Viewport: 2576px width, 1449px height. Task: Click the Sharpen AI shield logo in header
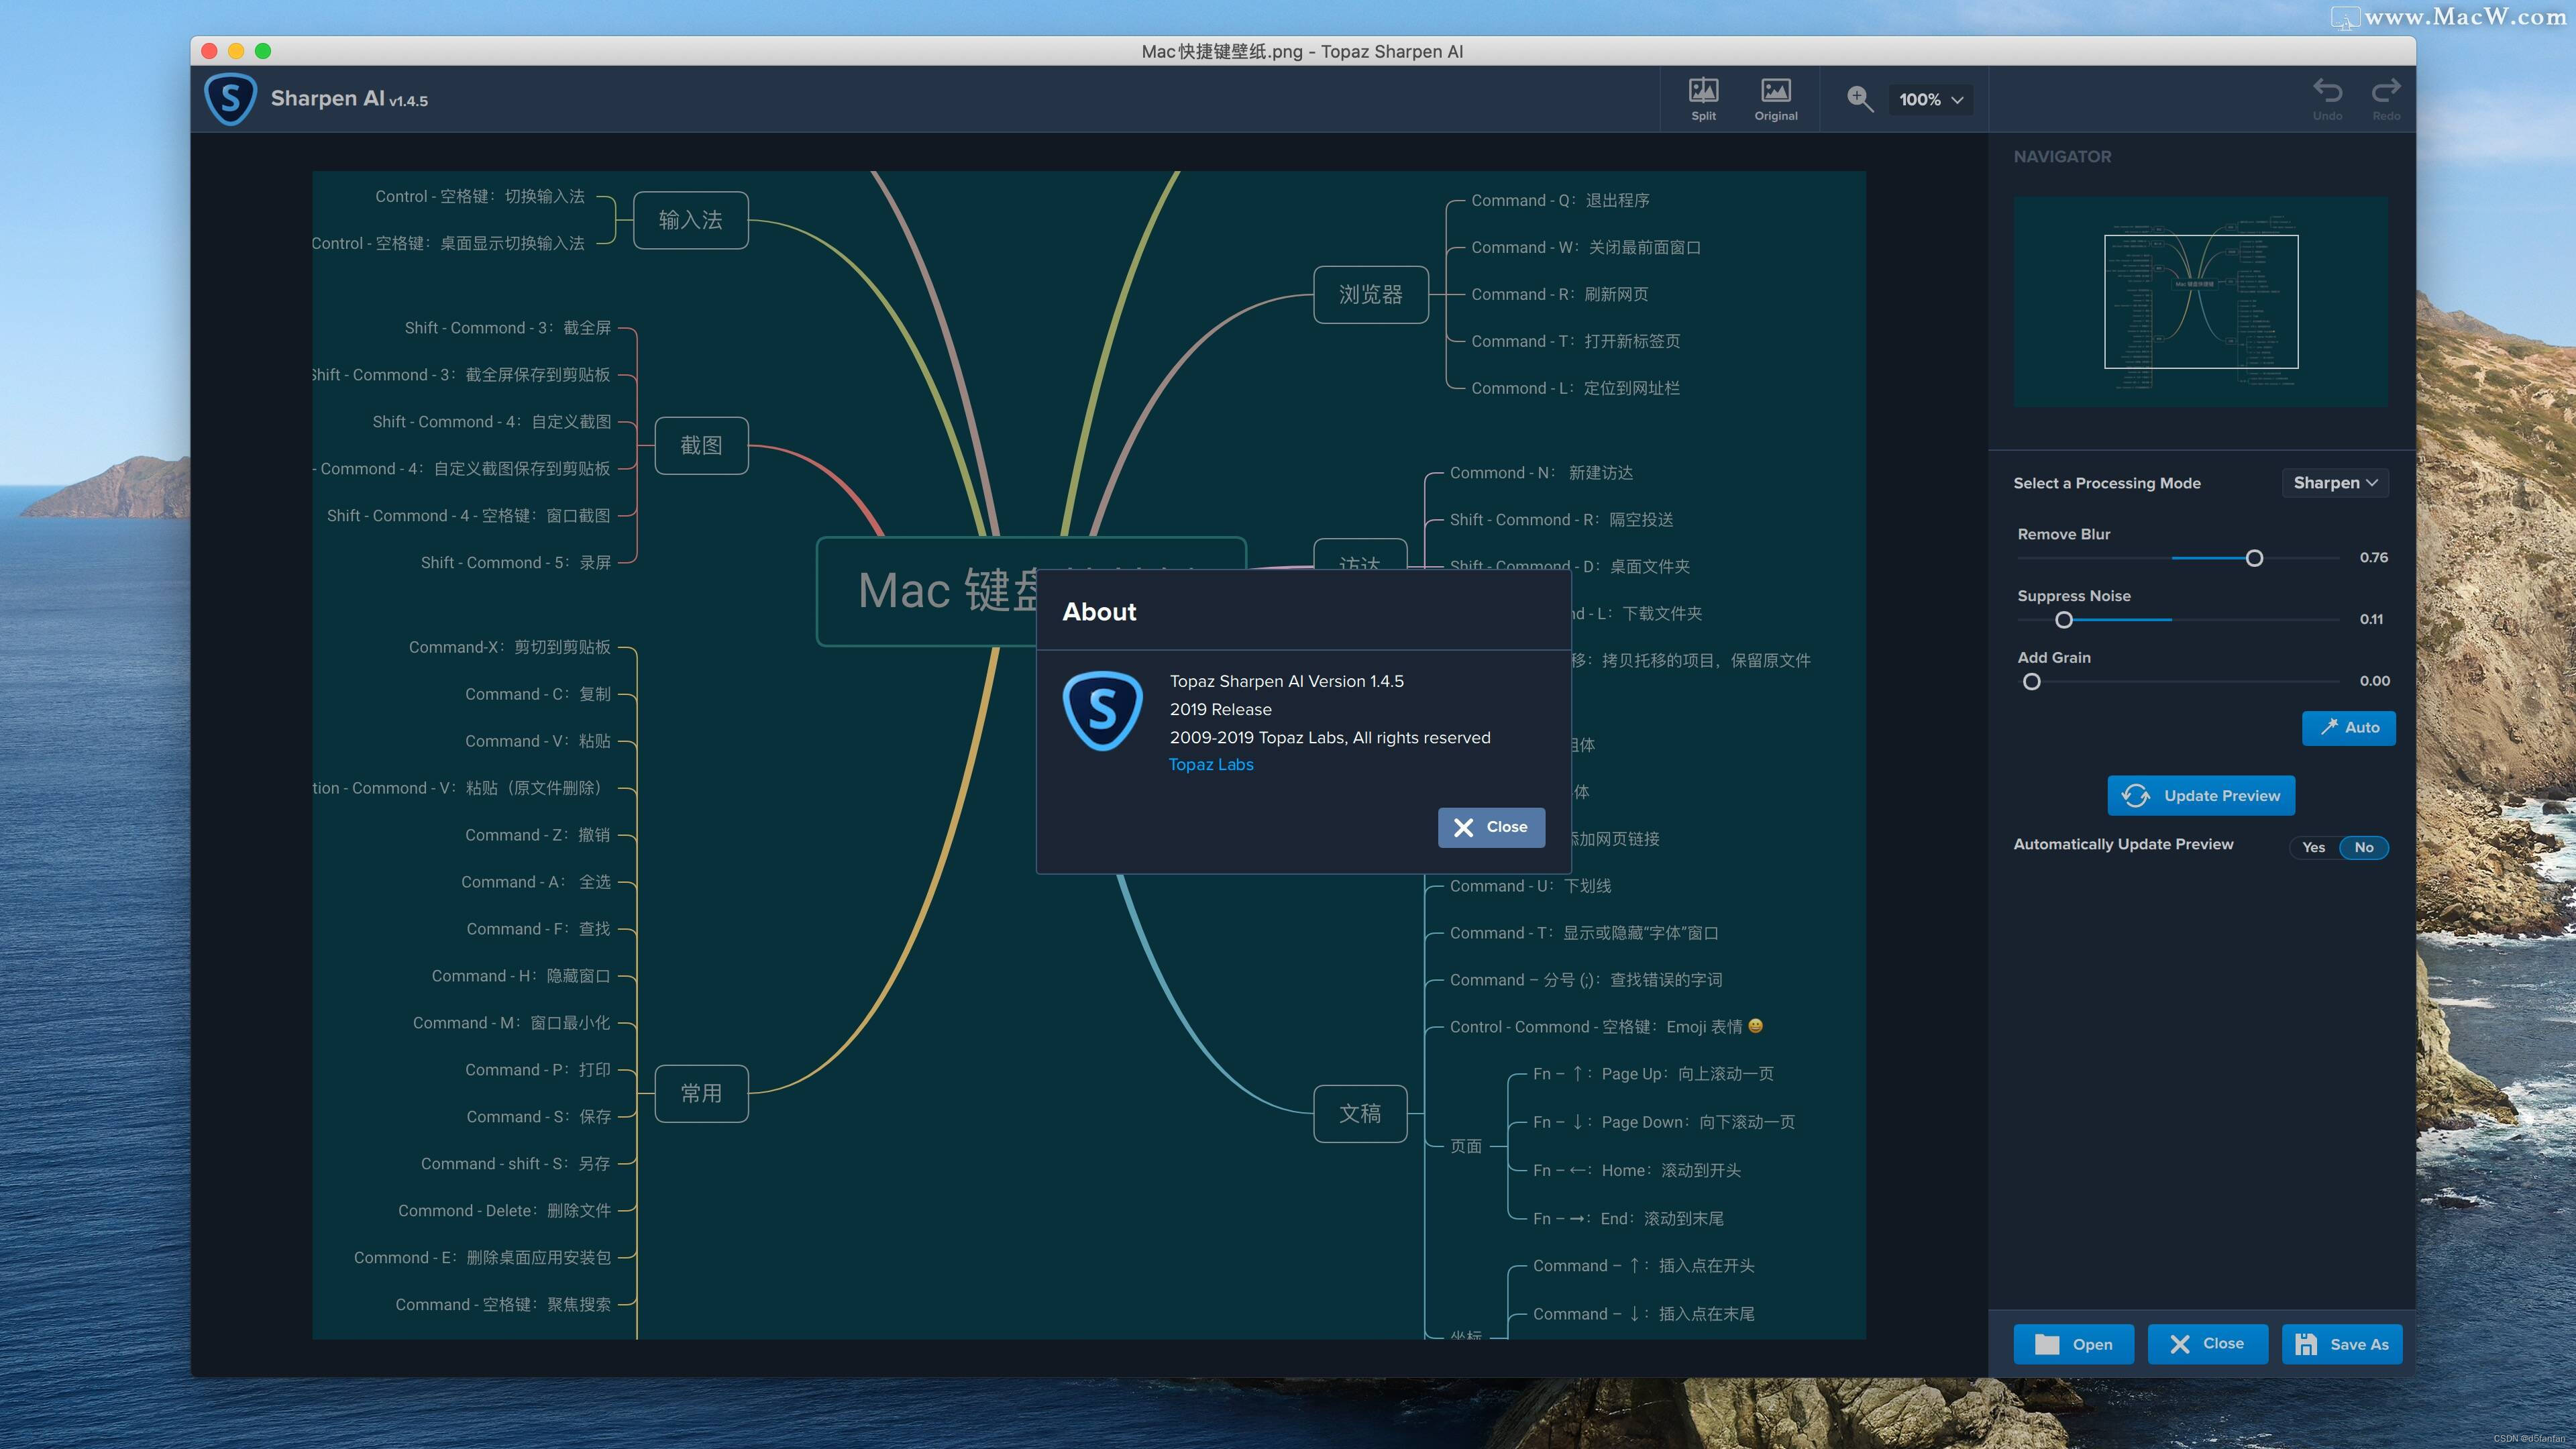(231, 99)
